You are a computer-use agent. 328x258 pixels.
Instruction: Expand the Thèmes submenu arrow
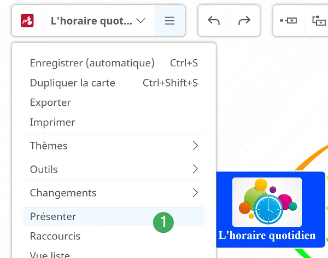195,146
